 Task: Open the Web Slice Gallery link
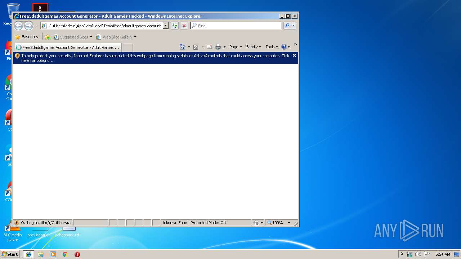tap(116, 37)
